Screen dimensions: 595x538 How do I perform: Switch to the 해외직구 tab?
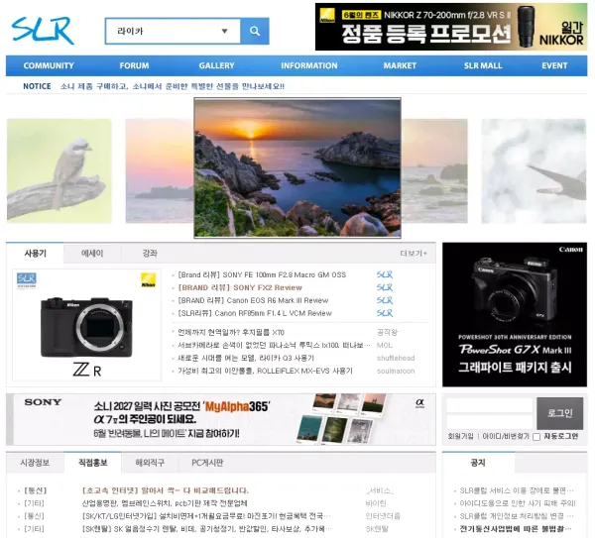(150, 463)
